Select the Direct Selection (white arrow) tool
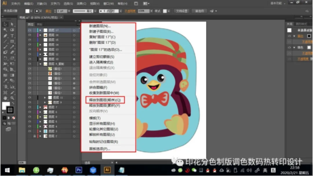The image size is (313, 176). point(12,24)
